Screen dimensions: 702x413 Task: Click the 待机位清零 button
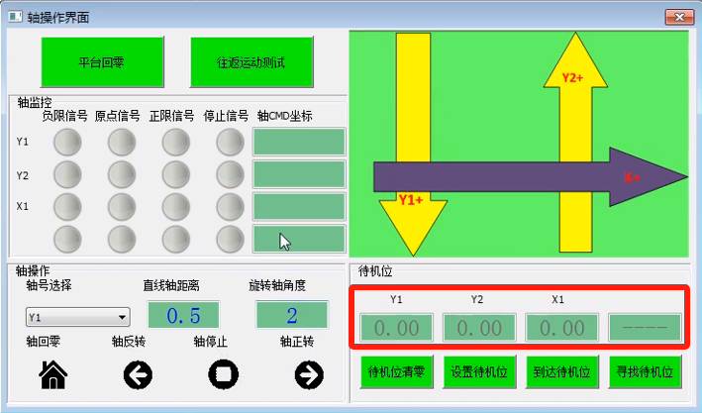tap(396, 373)
